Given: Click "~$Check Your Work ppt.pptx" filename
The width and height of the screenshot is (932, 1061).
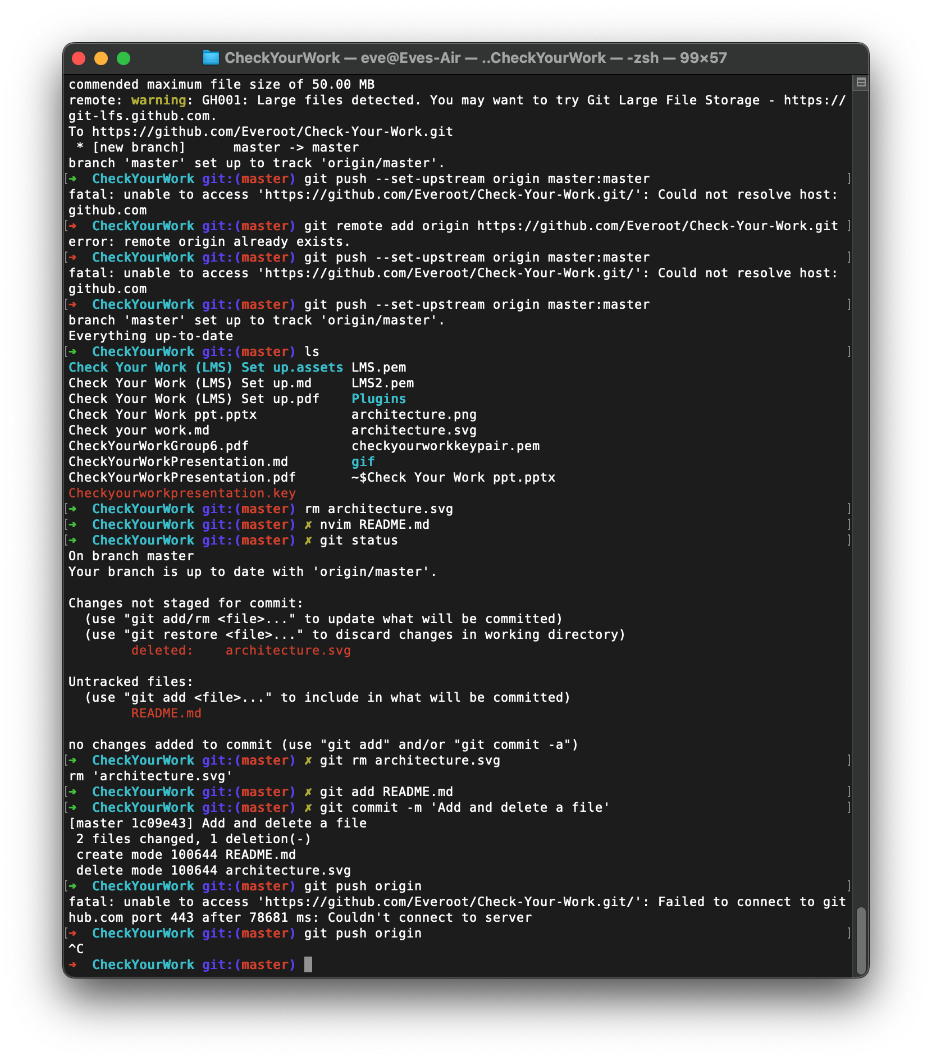Looking at the screenshot, I should (453, 477).
